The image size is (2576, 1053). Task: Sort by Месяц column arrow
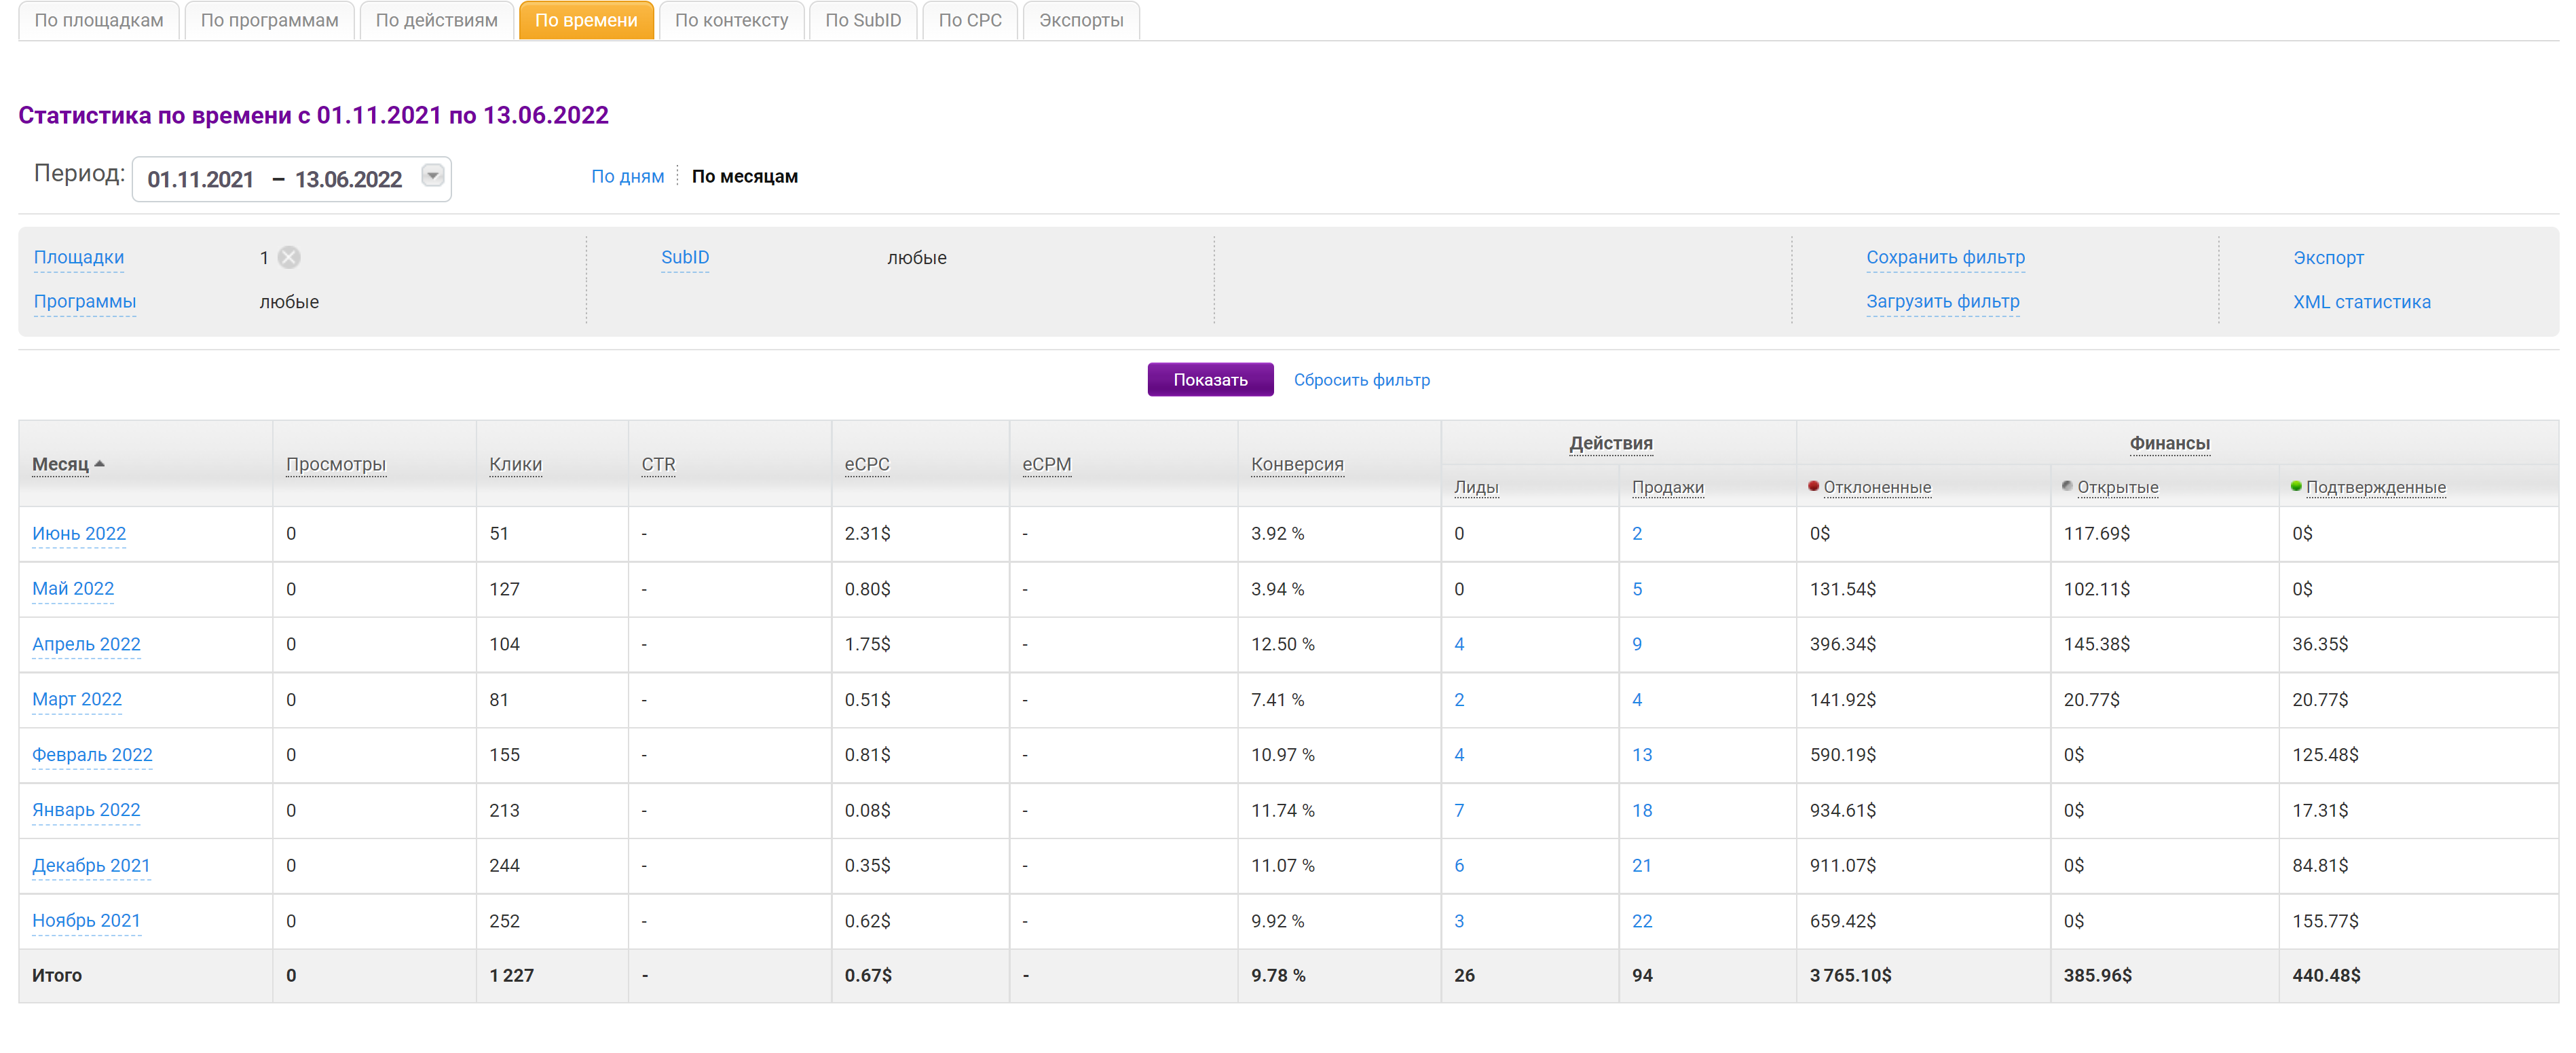99,464
